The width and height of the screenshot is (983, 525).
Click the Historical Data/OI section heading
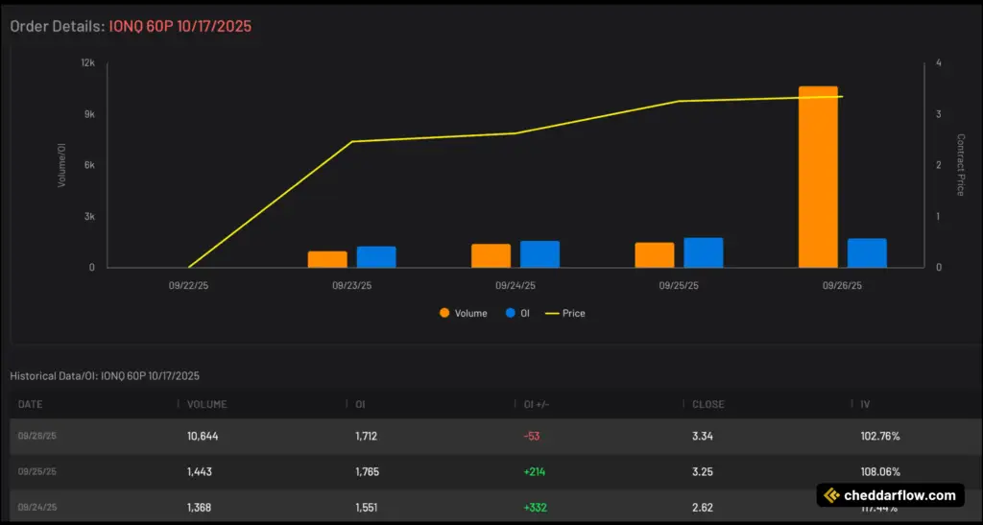105,376
